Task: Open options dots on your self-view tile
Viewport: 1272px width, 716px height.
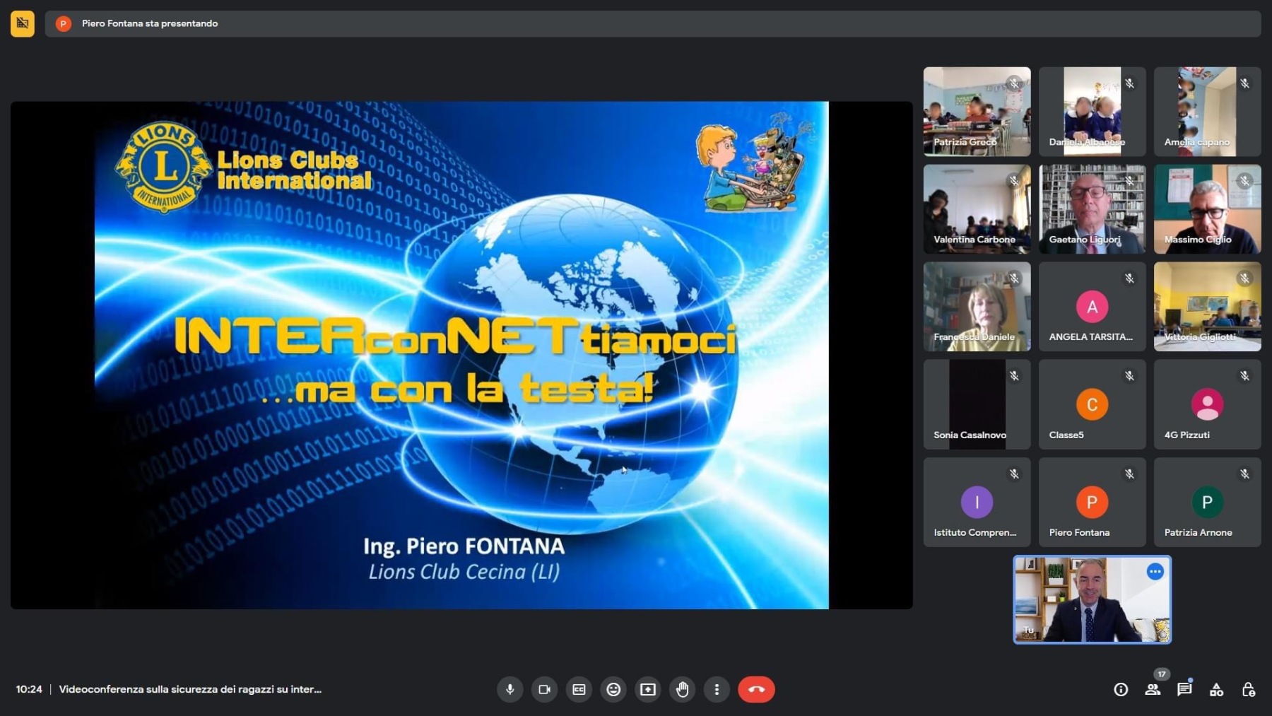Action: point(1155,571)
